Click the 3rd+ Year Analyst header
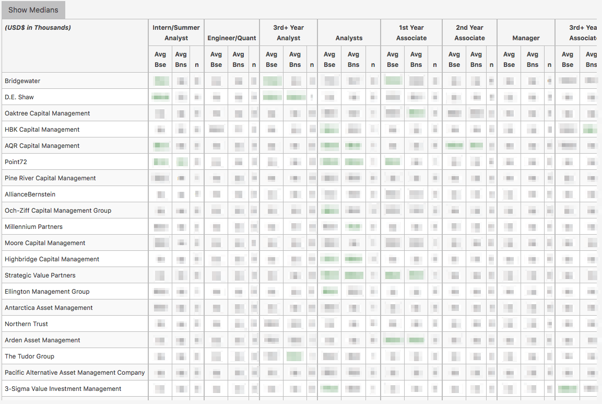Image resolution: width=602 pixels, height=404 pixels. pyautogui.click(x=288, y=33)
